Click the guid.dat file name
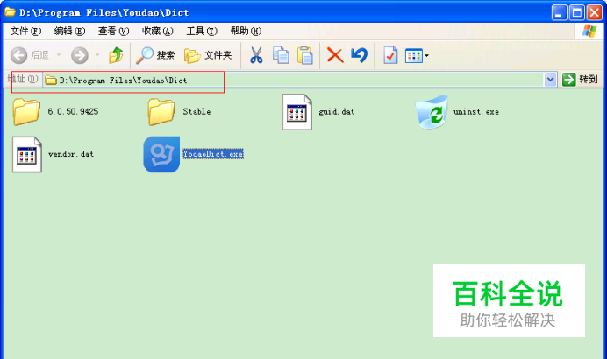607x359 pixels. click(337, 112)
